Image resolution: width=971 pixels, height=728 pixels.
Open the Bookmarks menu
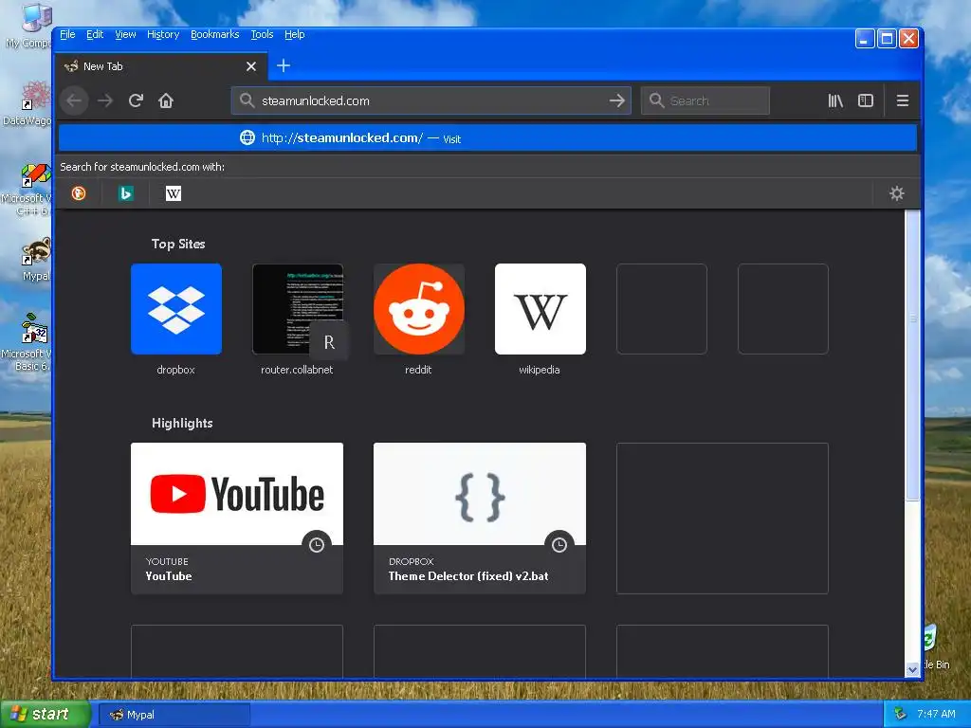pyautogui.click(x=215, y=35)
